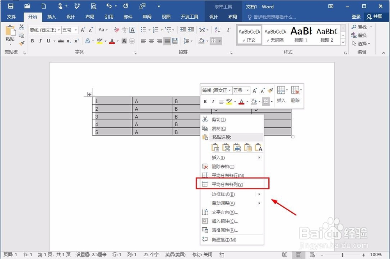
Task: Click the Decrease Indent icon
Action: click(183, 30)
